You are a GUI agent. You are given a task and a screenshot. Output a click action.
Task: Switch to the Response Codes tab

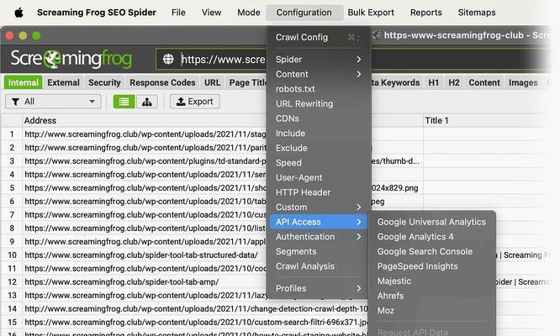tap(162, 82)
